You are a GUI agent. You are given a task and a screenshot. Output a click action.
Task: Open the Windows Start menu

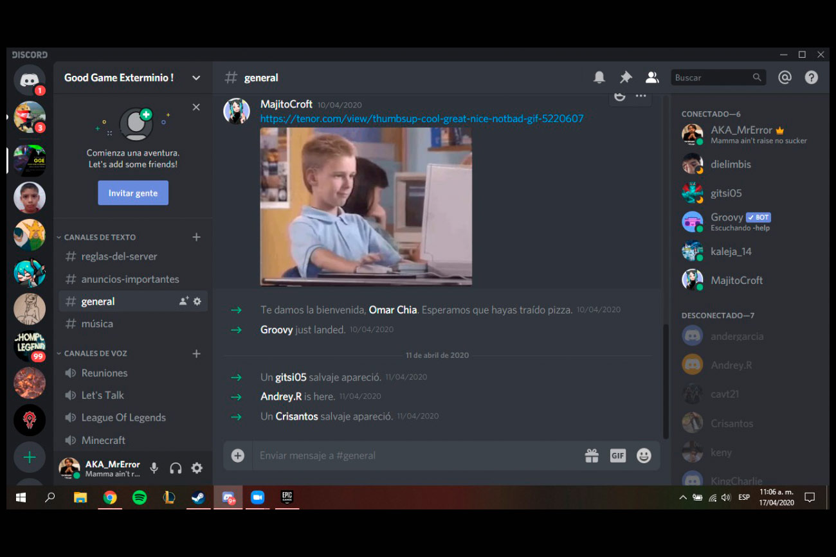click(21, 497)
